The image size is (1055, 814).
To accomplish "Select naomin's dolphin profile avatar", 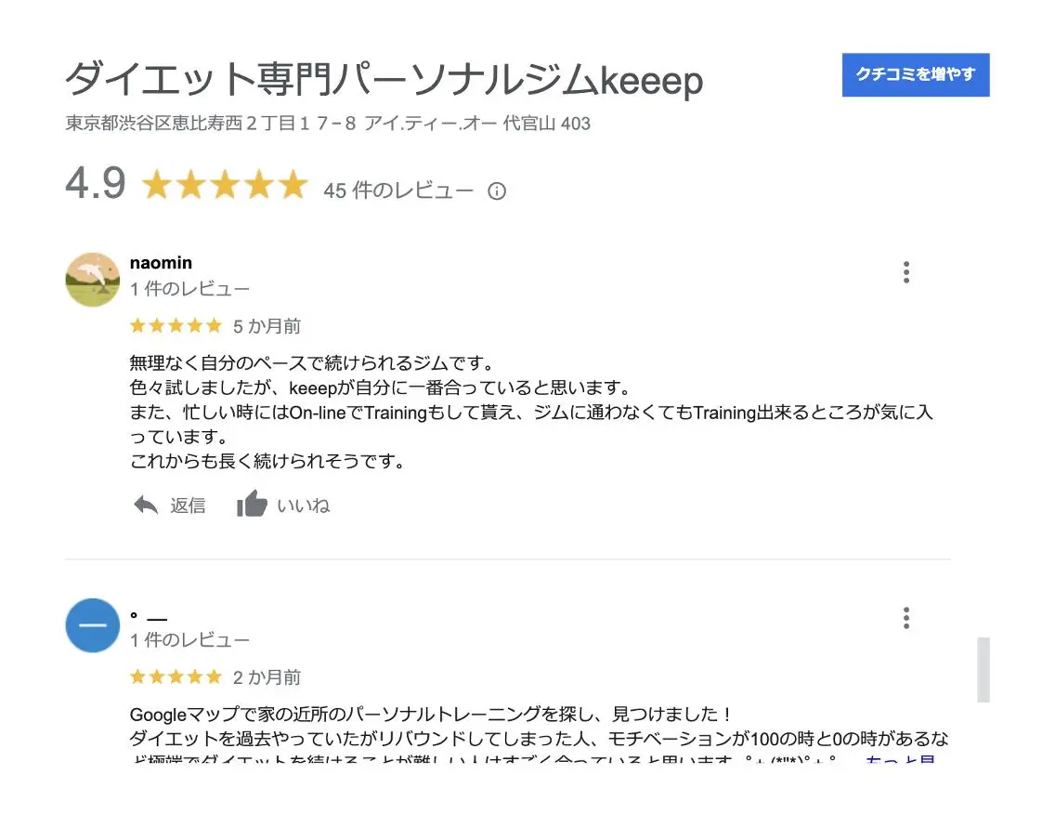I will pos(92,280).
